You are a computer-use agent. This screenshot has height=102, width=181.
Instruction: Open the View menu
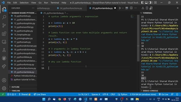pos(33,3)
